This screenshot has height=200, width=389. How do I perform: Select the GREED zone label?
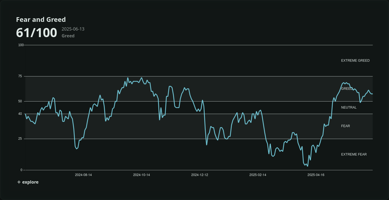[x=347, y=89]
